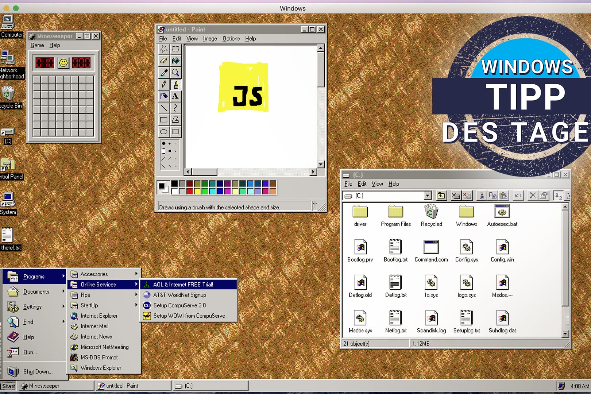Select the Pick Color eyedropper tool

tap(164, 73)
